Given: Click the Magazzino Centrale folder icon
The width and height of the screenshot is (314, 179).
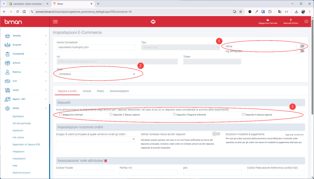Looking at the screenshot, I should coord(268,20).
